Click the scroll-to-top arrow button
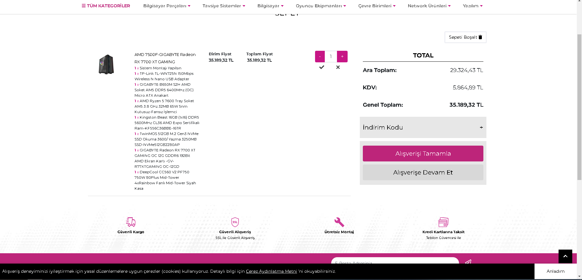The height and width of the screenshot is (280, 582). click(565, 256)
